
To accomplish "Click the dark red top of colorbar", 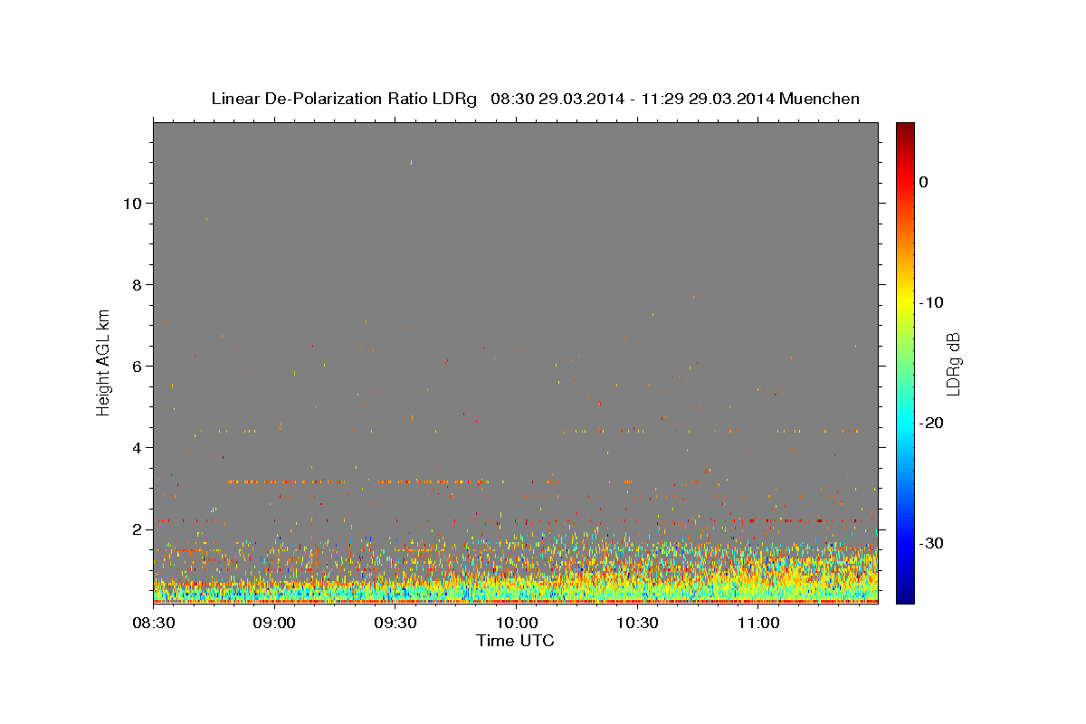I will click(905, 129).
